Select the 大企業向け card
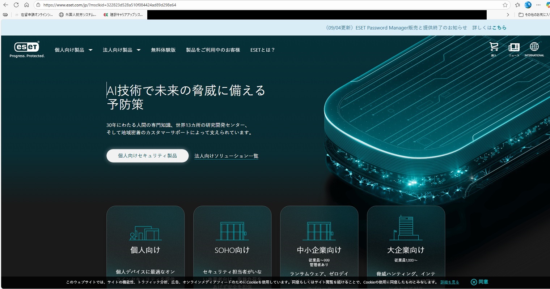Viewport: 550px width, 289px height. 406,246
